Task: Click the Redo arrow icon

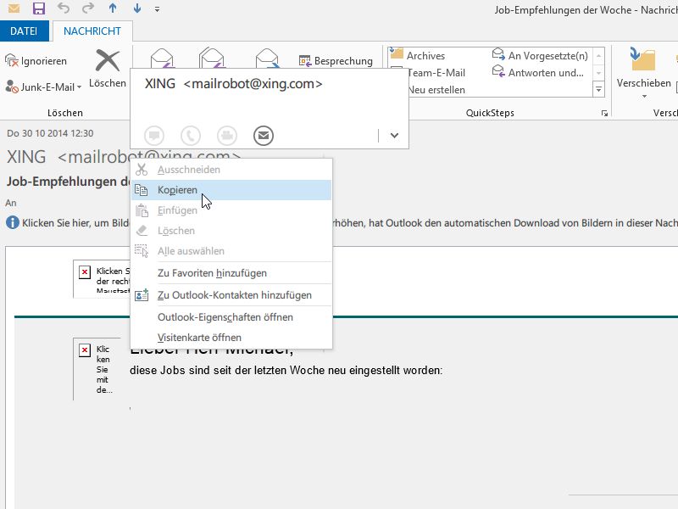Action: pos(88,8)
